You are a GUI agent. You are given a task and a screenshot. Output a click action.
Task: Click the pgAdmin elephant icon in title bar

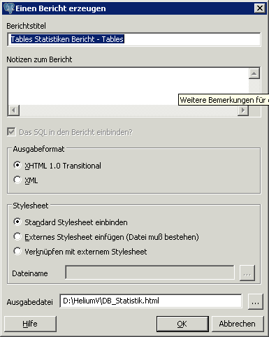(9, 8)
